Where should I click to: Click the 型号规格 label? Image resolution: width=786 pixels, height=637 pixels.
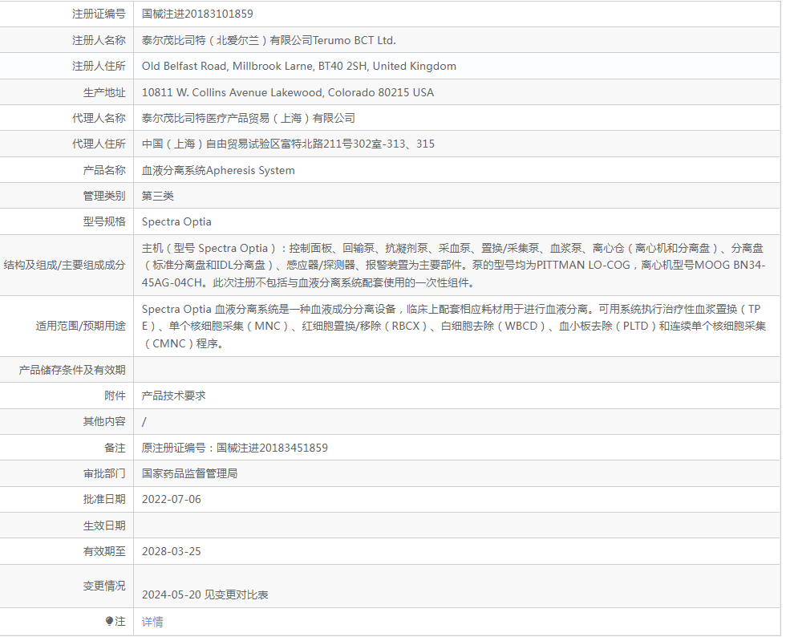pyautogui.click(x=104, y=221)
